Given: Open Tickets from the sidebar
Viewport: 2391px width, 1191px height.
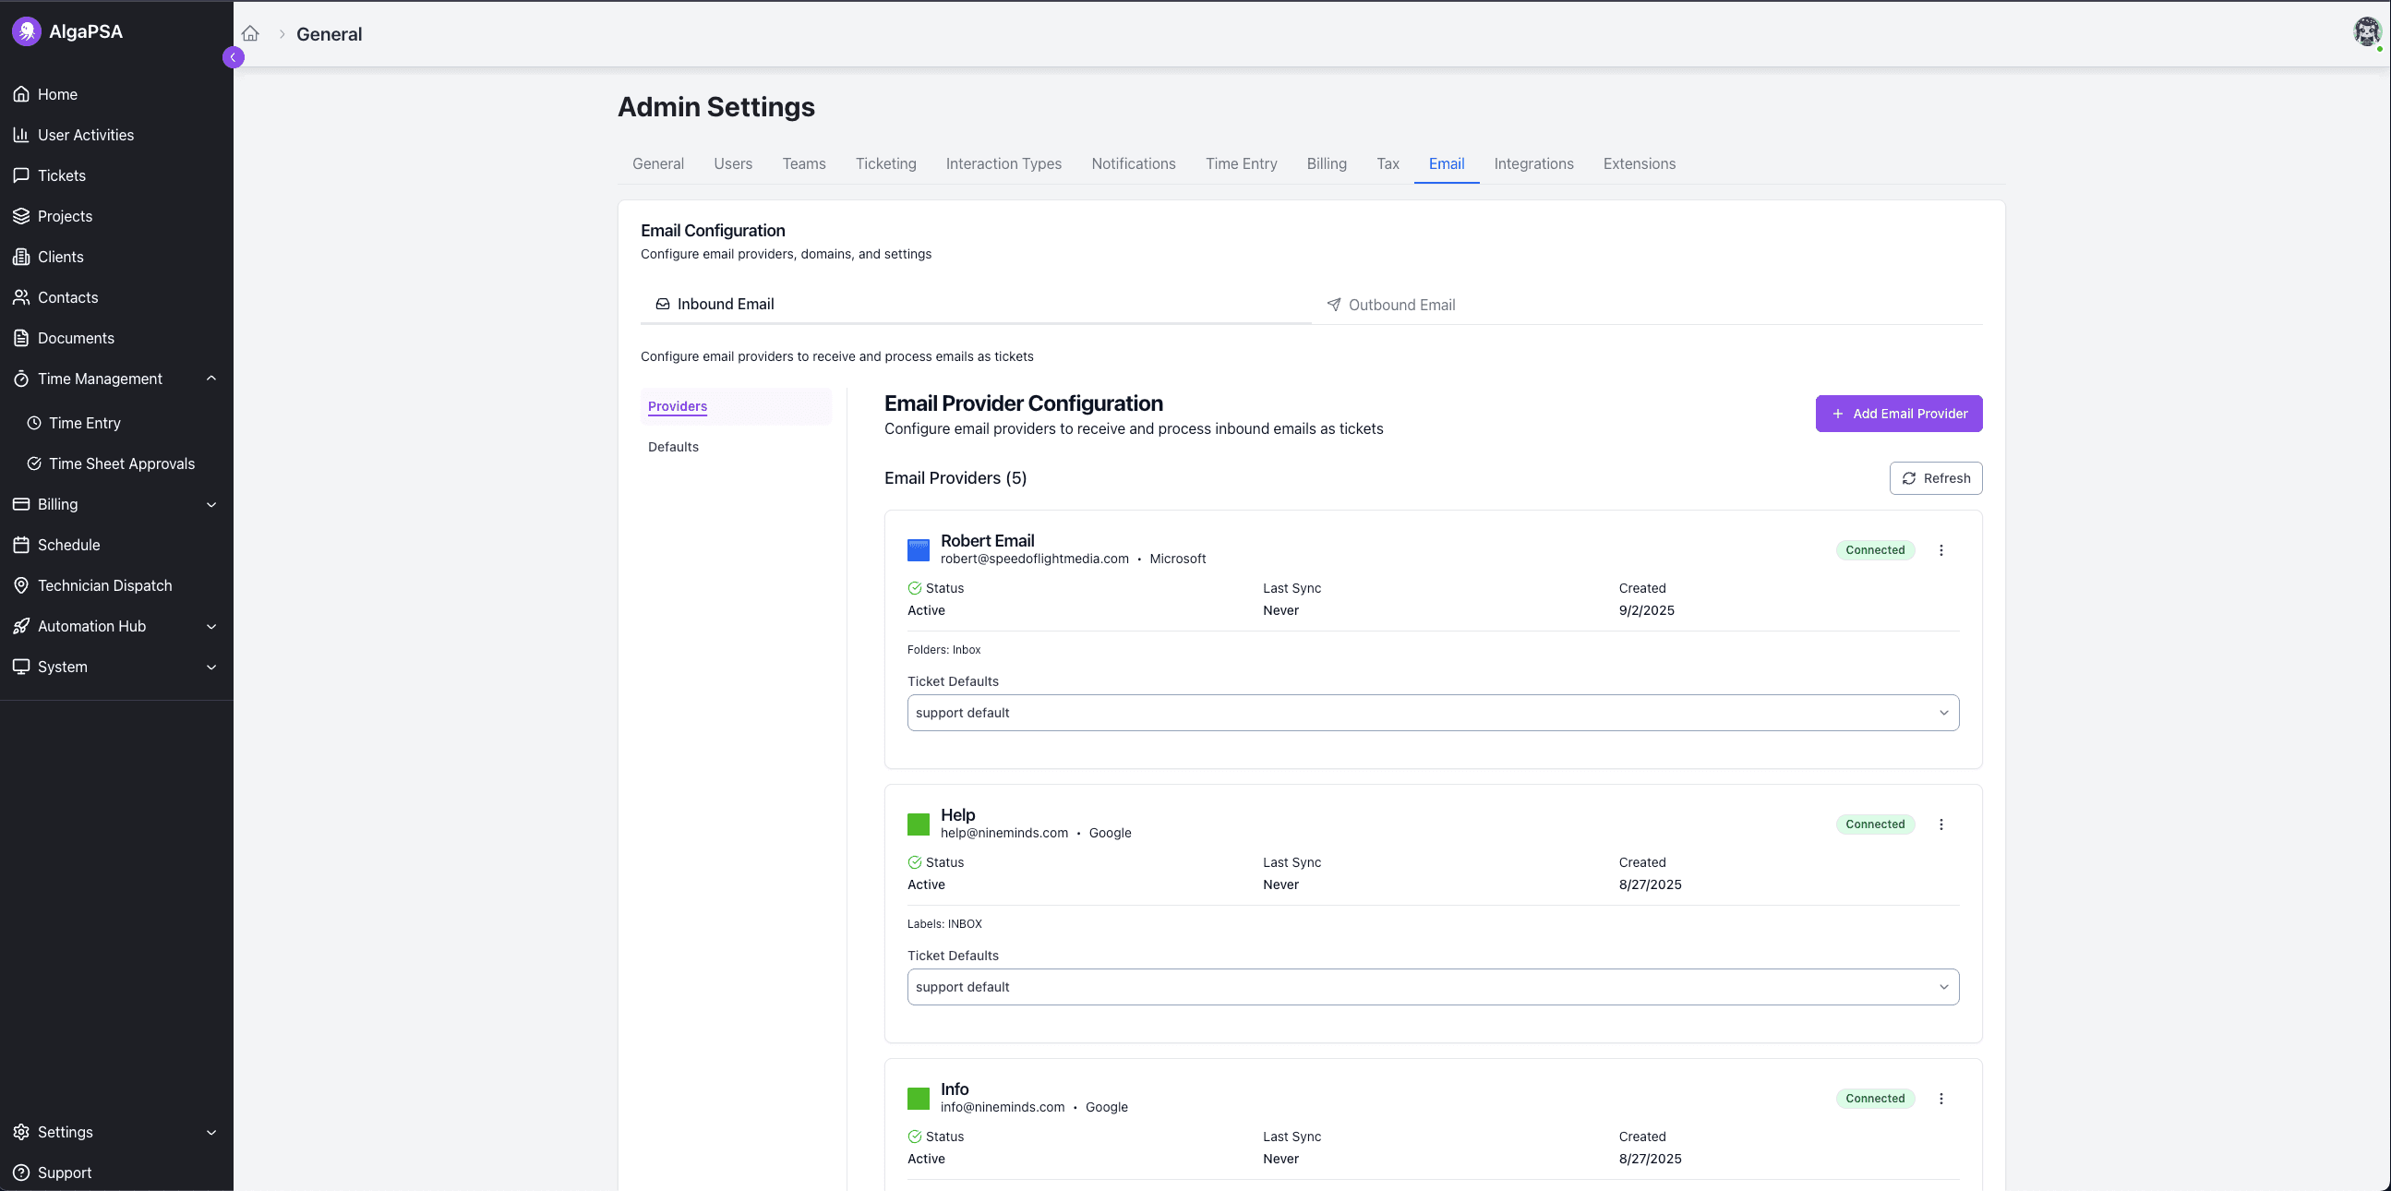Looking at the screenshot, I should pyautogui.click(x=22, y=174).
